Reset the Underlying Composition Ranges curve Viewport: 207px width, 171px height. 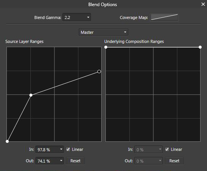coord(174,161)
